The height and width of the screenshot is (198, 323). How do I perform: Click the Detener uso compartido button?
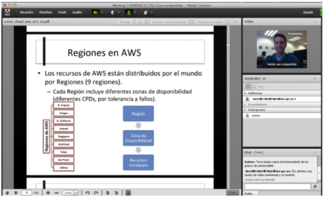[x=169, y=22]
